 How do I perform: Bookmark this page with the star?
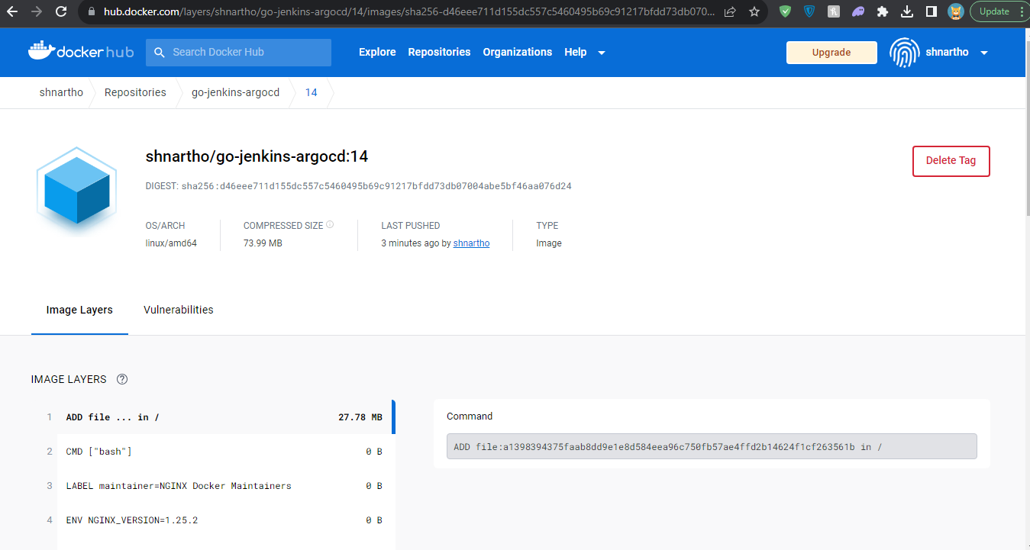(x=754, y=11)
